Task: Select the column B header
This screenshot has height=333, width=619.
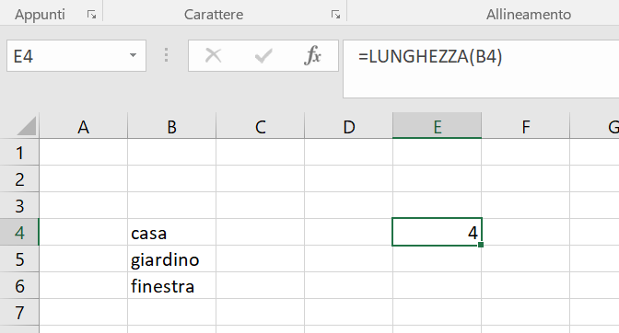Action: 171,127
